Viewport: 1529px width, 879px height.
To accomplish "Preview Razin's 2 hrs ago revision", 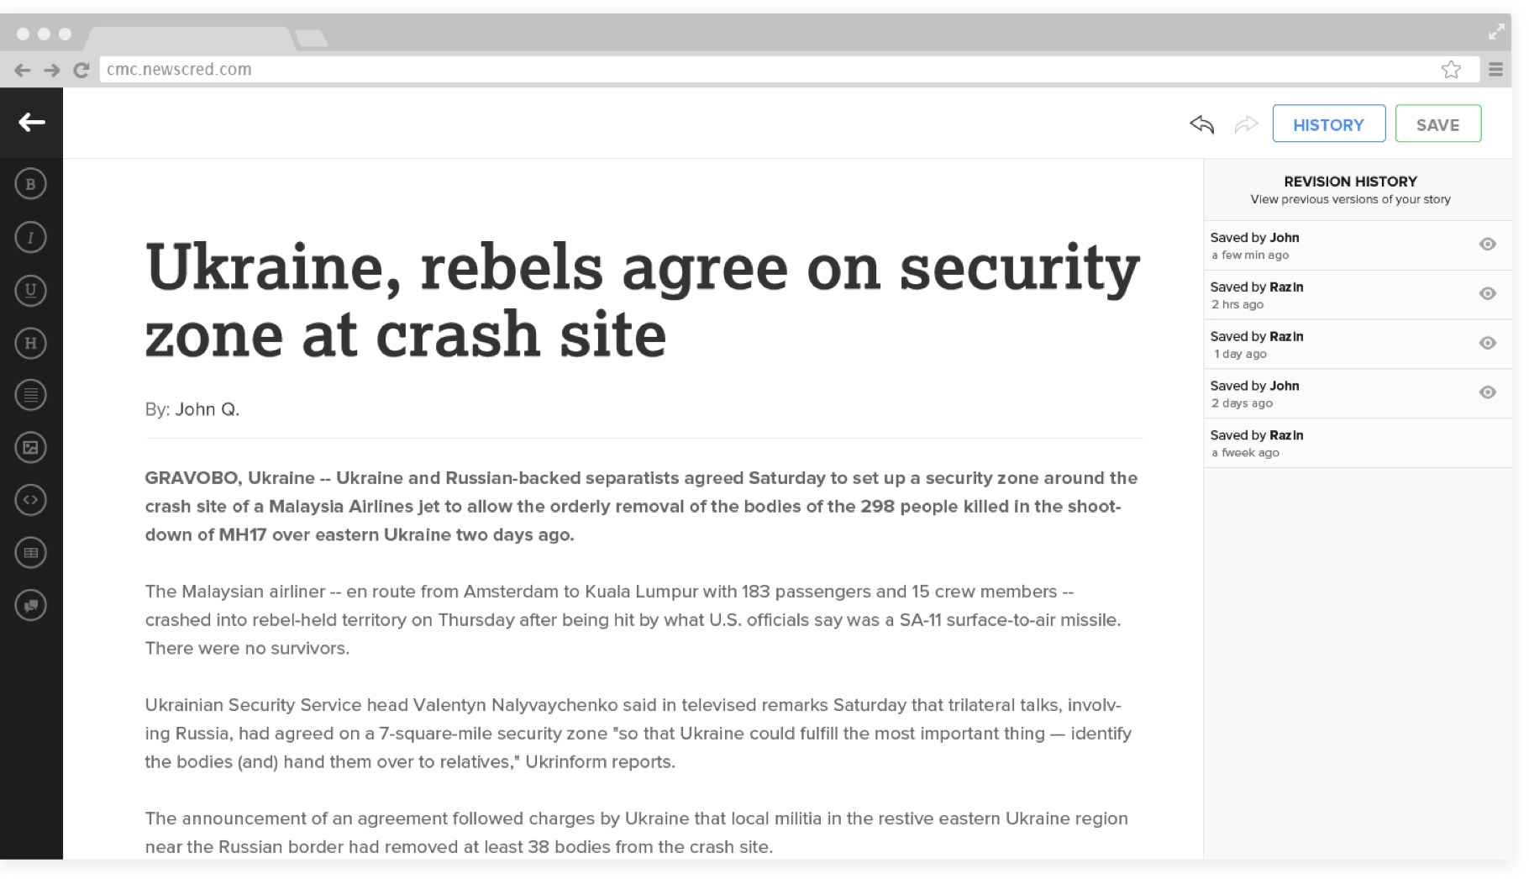I will 1487,294.
